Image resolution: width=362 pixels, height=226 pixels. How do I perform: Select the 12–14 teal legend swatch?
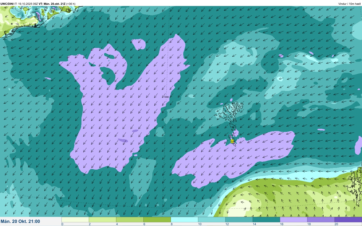point(239,220)
